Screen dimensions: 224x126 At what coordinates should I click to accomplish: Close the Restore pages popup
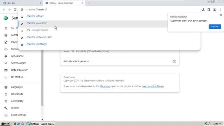tap(221, 15)
